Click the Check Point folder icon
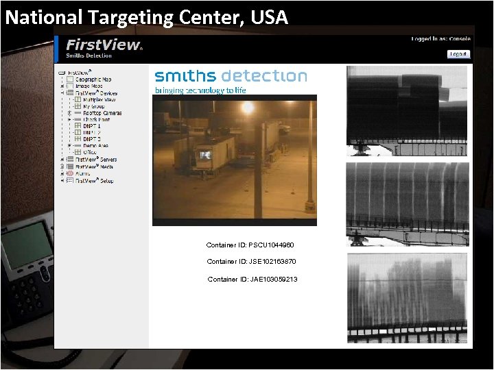Image resolution: width=494 pixels, height=370 pixels. [78, 119]
